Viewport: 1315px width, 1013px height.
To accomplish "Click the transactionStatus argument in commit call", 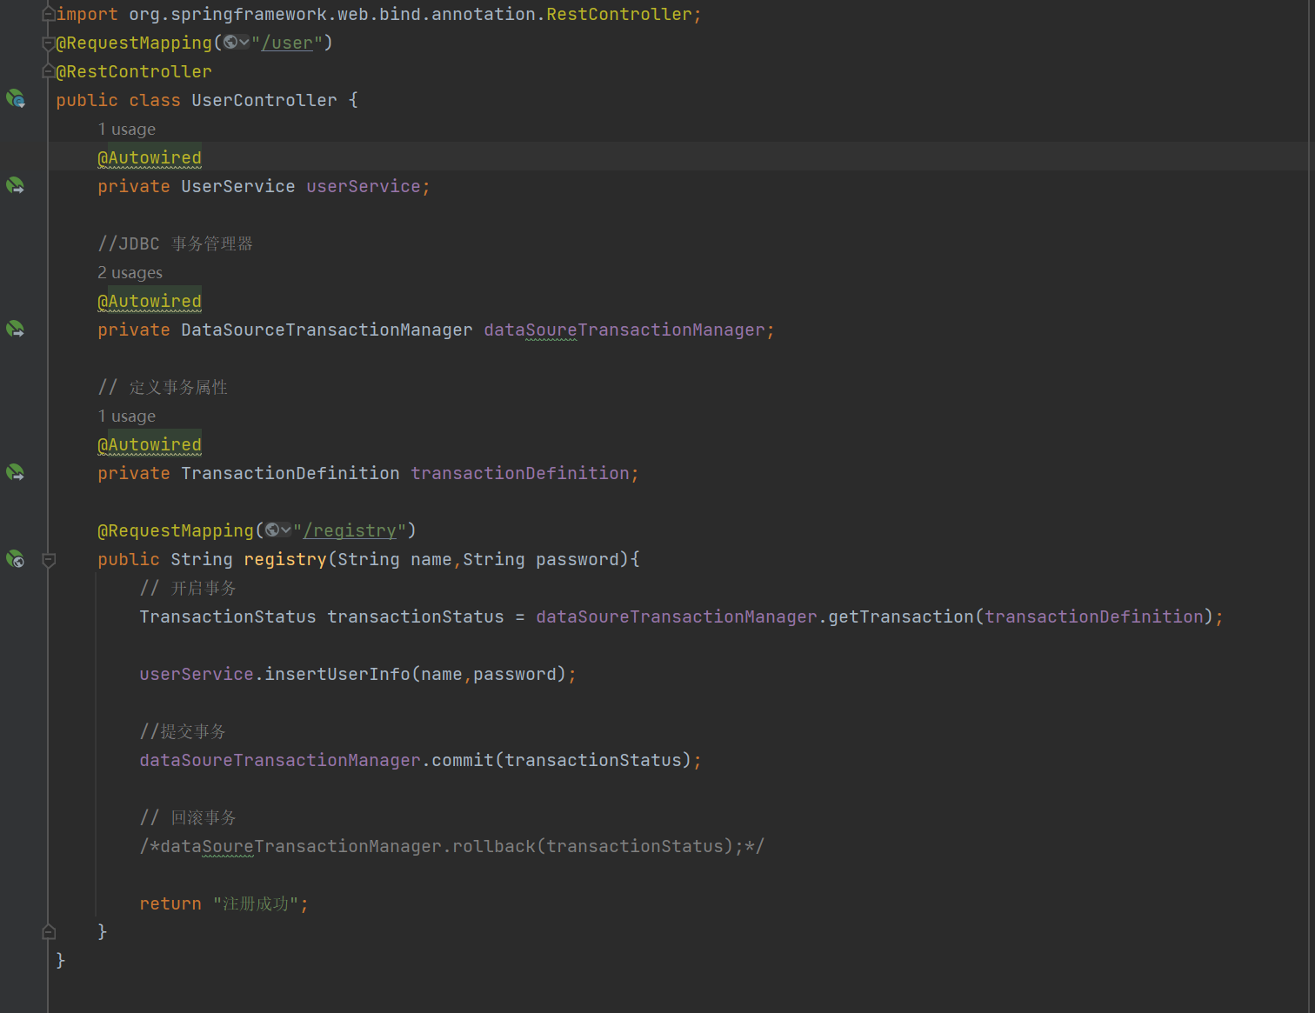I will click(593, 760).
